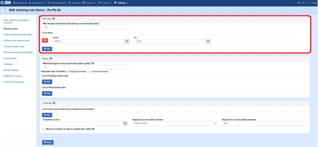
Task: Show info tooltip for Overtimes
Action: 54,103
